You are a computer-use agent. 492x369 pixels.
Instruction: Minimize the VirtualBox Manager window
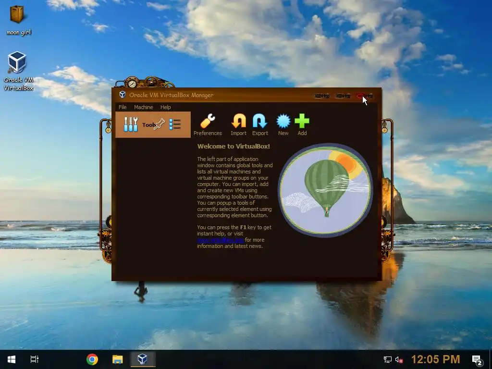coord(322,96)
